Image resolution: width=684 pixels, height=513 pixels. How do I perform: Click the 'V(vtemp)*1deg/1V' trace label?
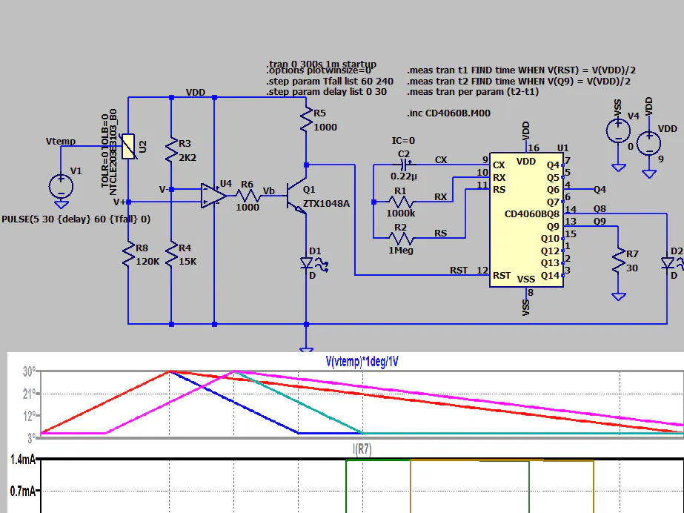coord(362,361)
